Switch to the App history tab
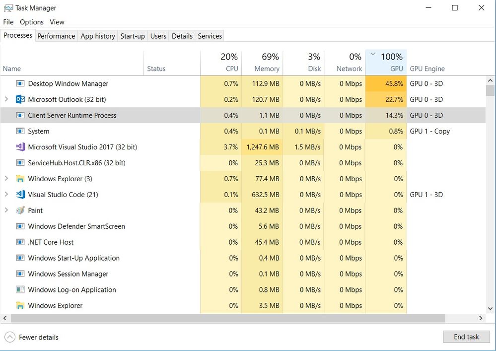Screen dimensions: 496x351 (x=98, y=36)
